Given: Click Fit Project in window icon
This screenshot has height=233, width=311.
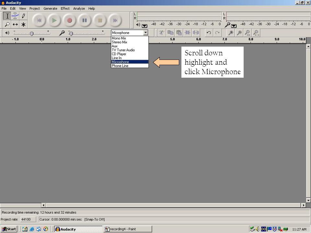Looking at the screenshot, I should 256,33.
